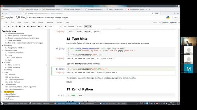Collapse the 7 Sequence types section

click(3, 50)
